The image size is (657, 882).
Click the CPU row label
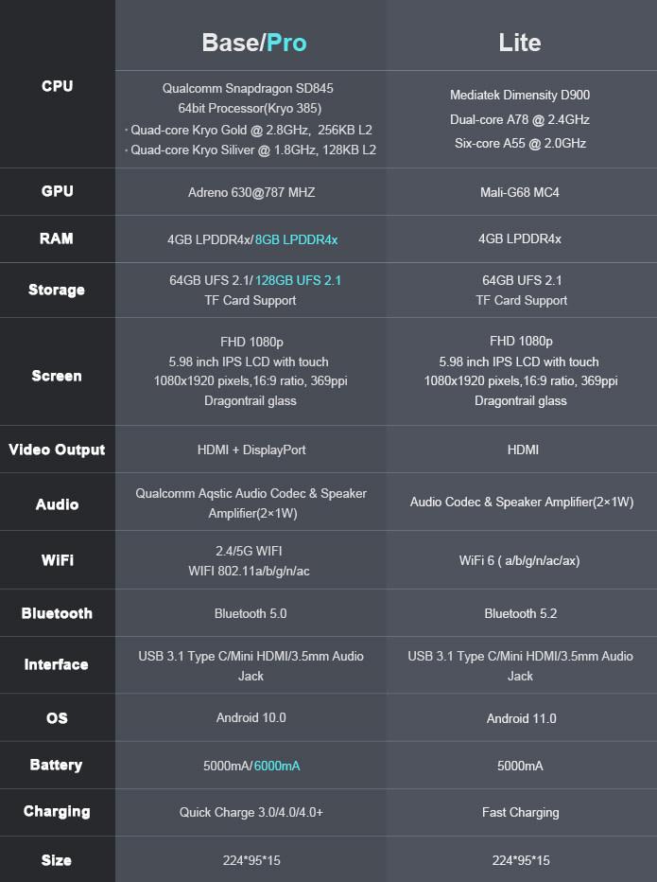(57, 86)
